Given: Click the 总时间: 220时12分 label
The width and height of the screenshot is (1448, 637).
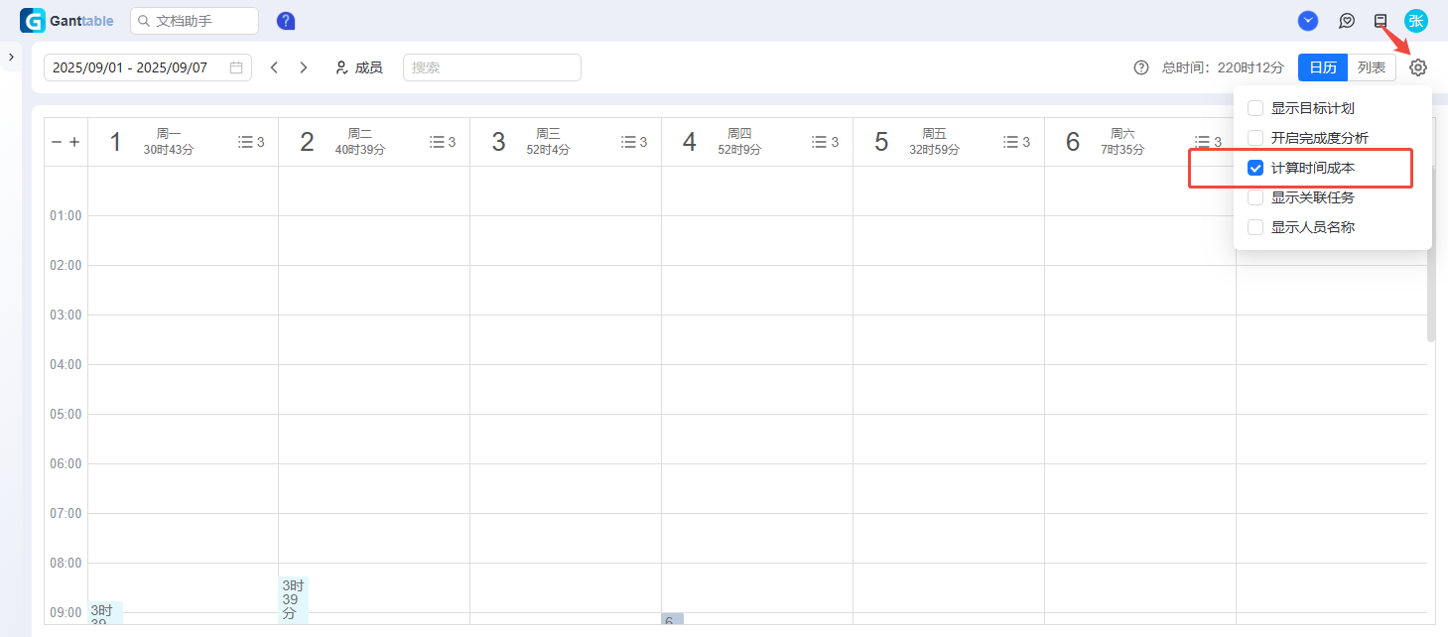Looking at the screenshot, I should click(x=1223, y=67).
